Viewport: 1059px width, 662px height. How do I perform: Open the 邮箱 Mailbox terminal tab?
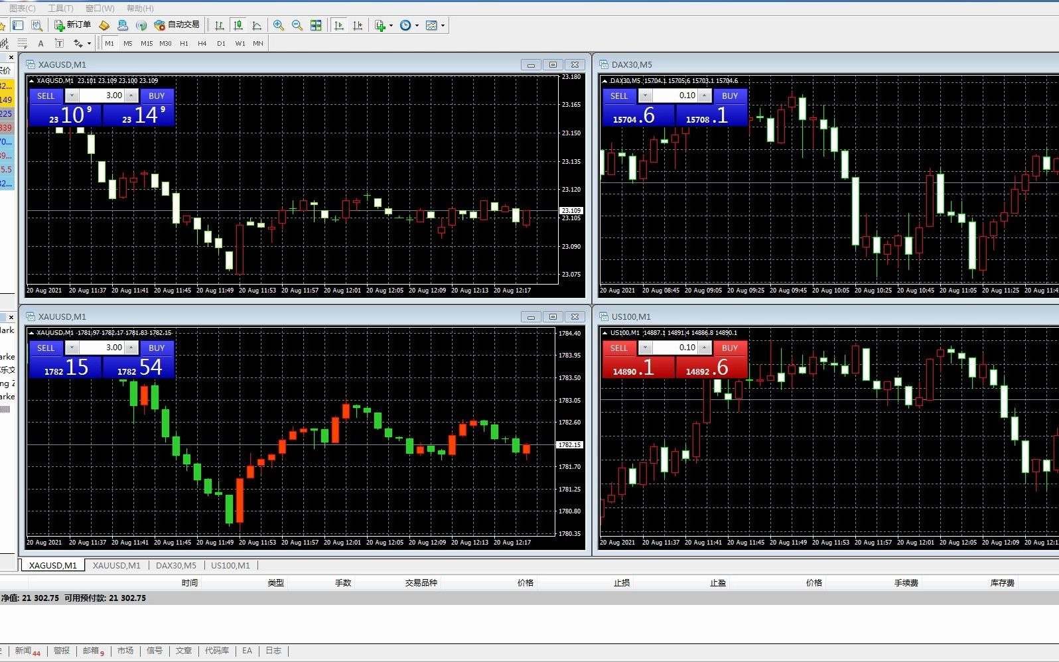pos(94,651)
